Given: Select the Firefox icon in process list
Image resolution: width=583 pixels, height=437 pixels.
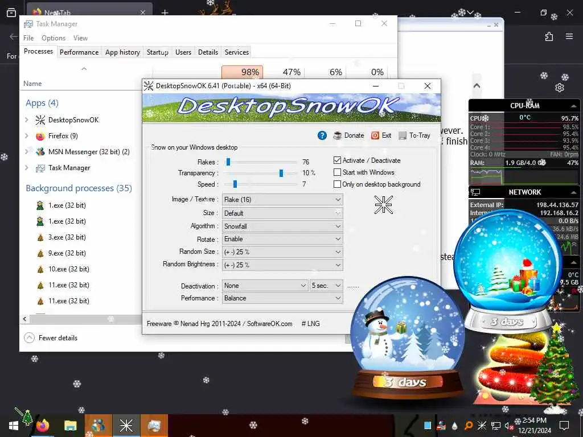Looking at the screenshot, I should tap(40, 136).
